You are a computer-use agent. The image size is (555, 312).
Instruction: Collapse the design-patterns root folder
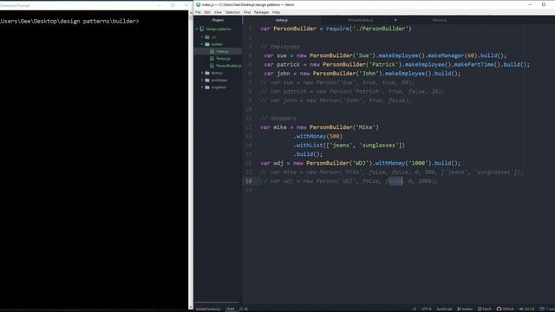pos(197,29)
